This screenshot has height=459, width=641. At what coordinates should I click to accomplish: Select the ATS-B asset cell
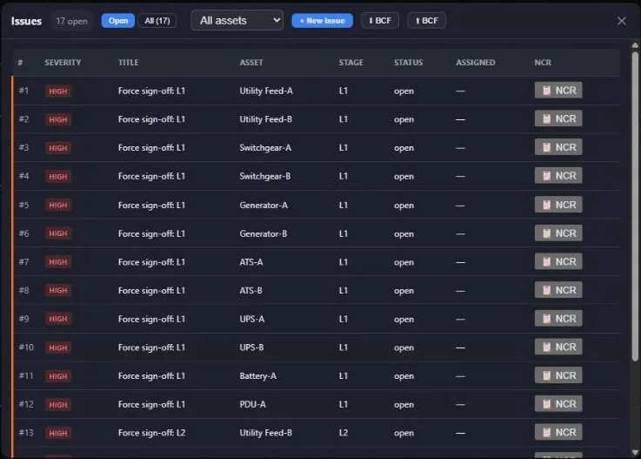tap(250, 291)
